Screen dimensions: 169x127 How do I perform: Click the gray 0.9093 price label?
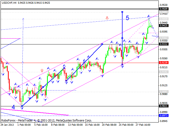(164, 92)
